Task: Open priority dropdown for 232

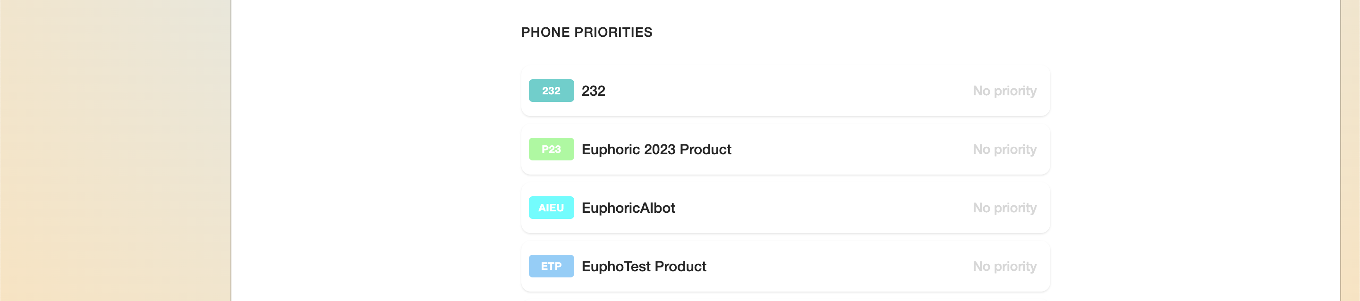Action: pos(1004,91)
